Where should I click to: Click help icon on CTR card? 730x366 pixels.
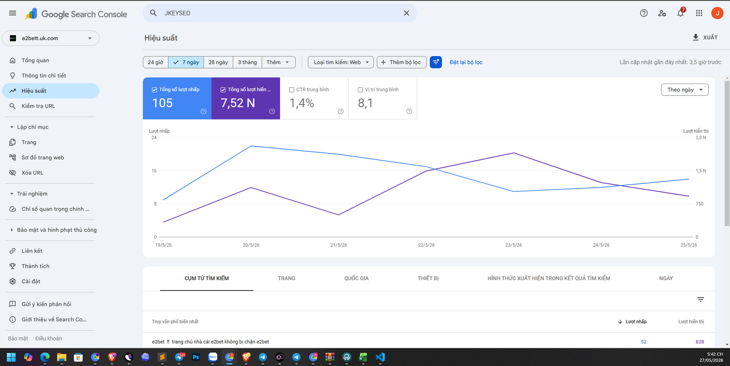click(340, 111)
